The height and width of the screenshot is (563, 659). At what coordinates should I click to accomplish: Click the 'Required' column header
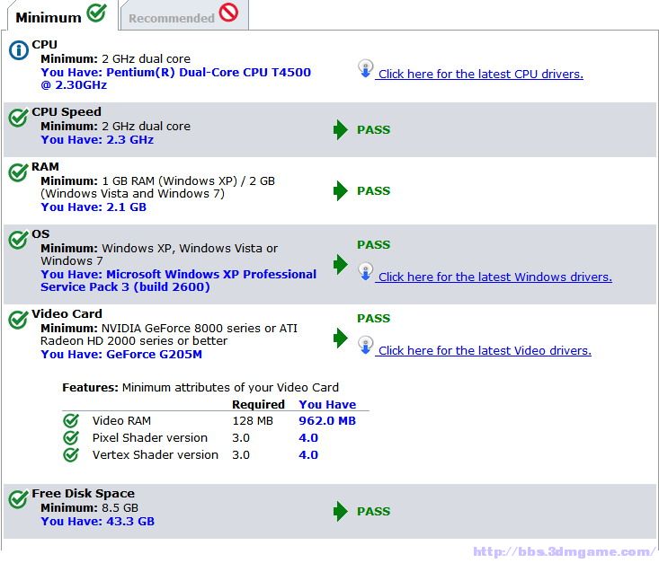(258, 404)
